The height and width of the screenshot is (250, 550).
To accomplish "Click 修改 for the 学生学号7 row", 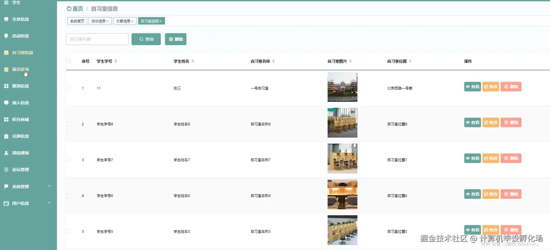I will point(491,158).
